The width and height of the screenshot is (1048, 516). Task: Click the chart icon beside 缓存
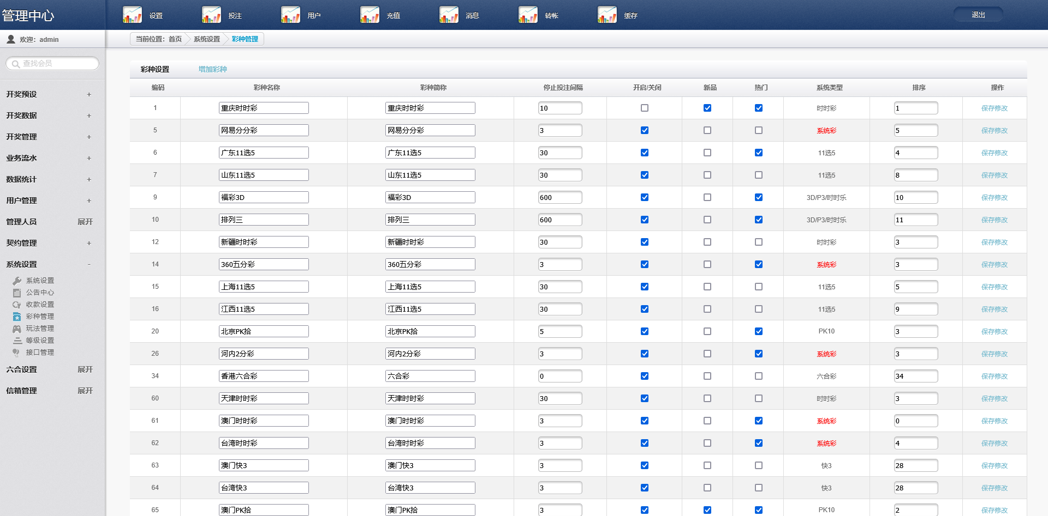pos(607,15)
